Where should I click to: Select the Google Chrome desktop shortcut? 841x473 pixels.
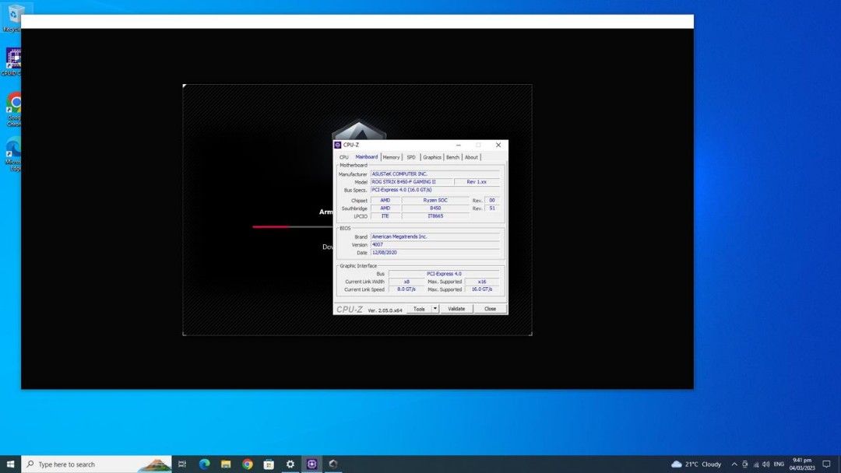pos(14,109)
